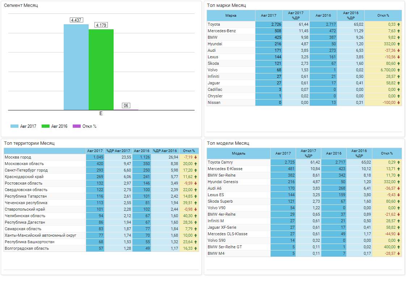Screen dimensions: 406x287
Task: Select the Volvo V90 model cell
Action: click(238, 208)
